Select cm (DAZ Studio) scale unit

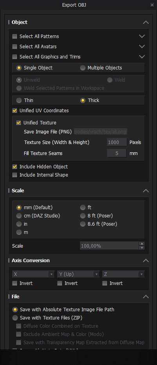19,216
